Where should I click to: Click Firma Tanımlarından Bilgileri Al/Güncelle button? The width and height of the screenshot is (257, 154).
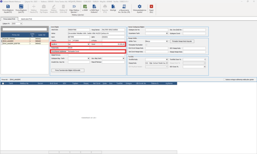pyautogui.click(x=68, y=70)
